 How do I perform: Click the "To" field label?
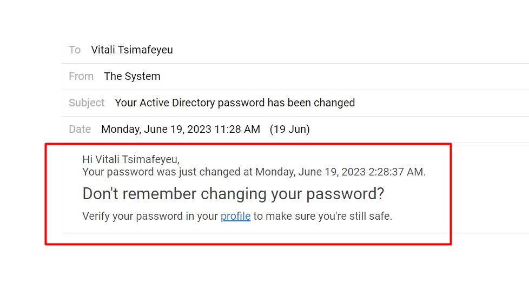(x=75, y=50)
